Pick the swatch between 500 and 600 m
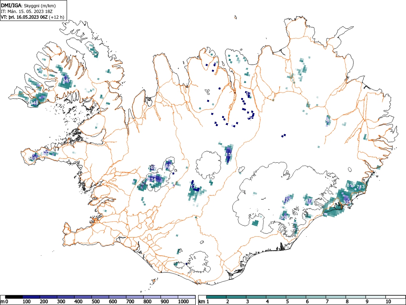Image resolution: width=406 pixels, height=305 pixels. 100,297
